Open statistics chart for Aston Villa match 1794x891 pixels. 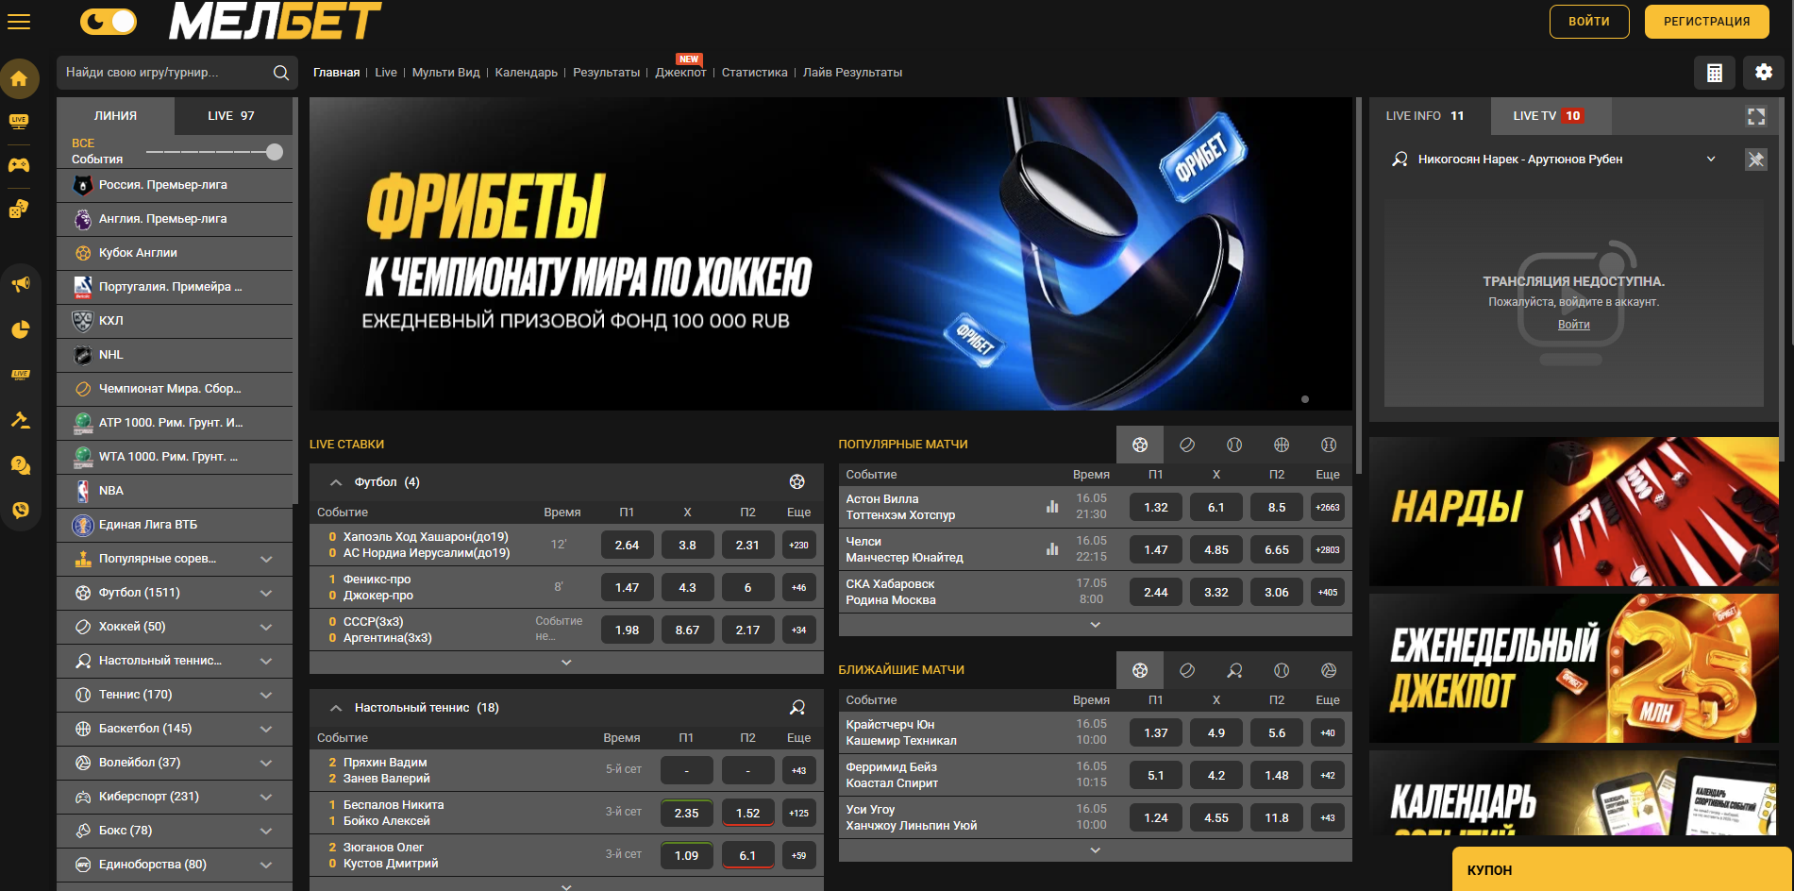1052,507
